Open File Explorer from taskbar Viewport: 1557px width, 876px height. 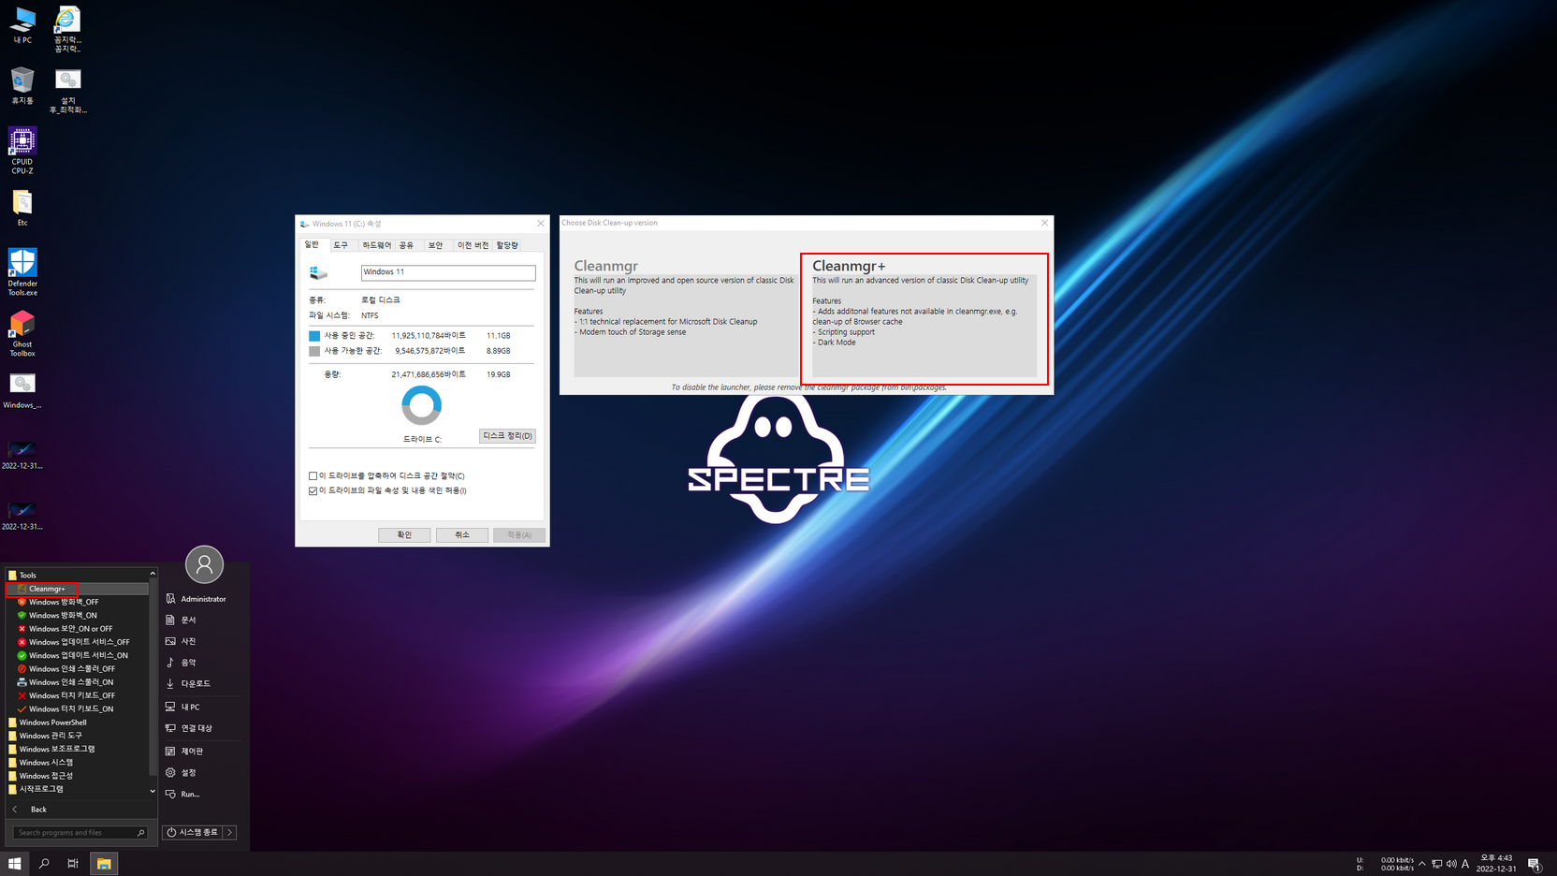pos(104,864)
